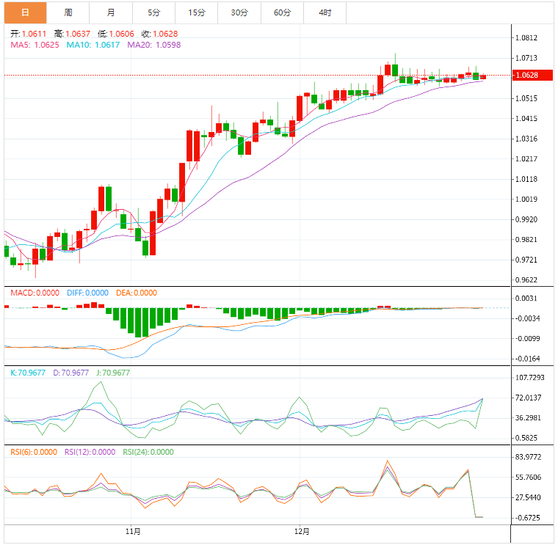
Task: Click the MA5 indicator label
Action: (35, 45)
